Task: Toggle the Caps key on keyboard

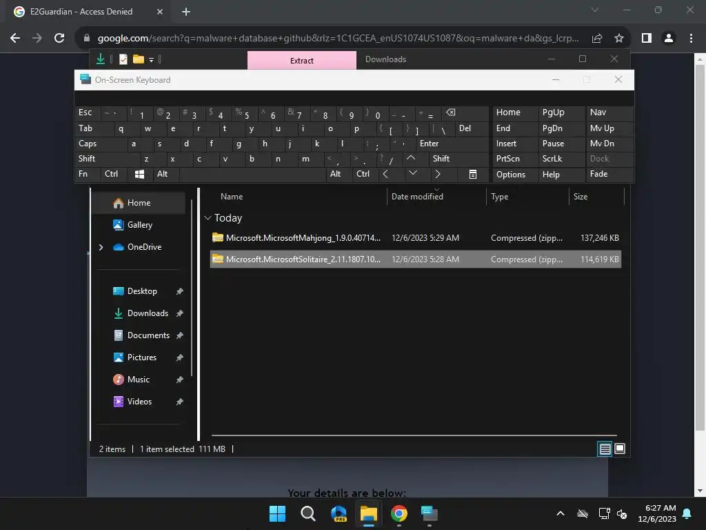Action: pos(101,144)
